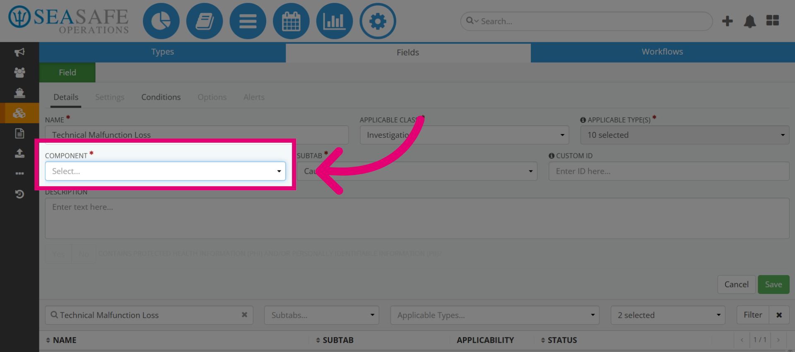Click the highlighted cubes sidebar icon
The image size is (795, 352).
pyautogui.click(x=19, y=113)
